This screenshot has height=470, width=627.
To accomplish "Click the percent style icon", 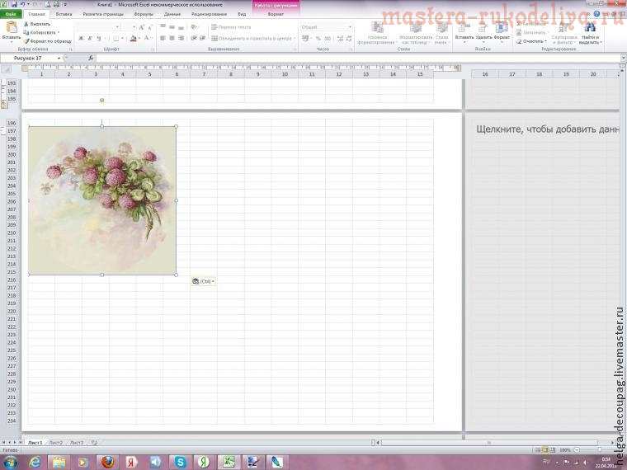I will pyautogui.click(x=318, y=39).
